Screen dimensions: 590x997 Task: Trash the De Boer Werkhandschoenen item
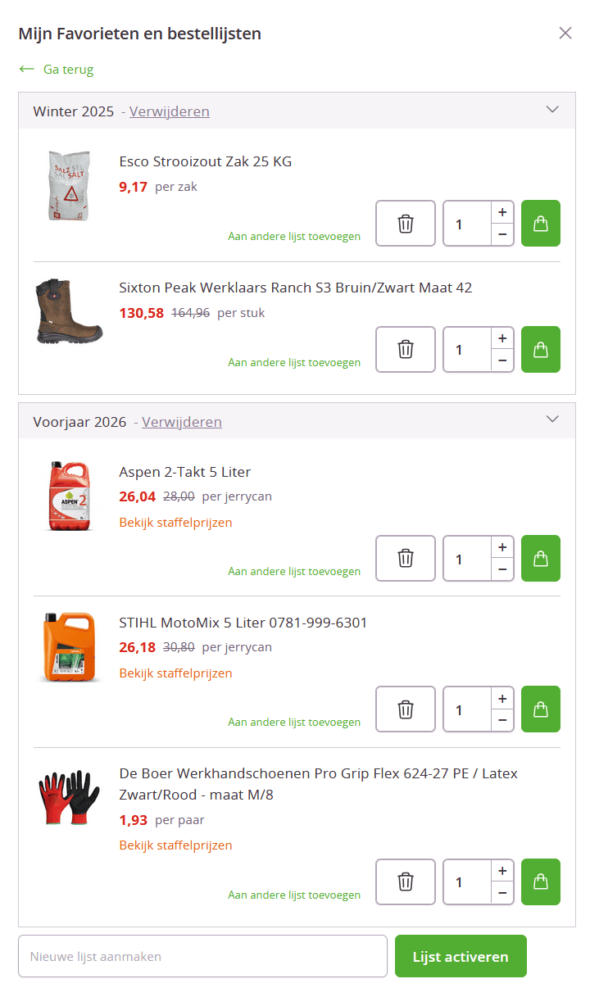point(406,882)
